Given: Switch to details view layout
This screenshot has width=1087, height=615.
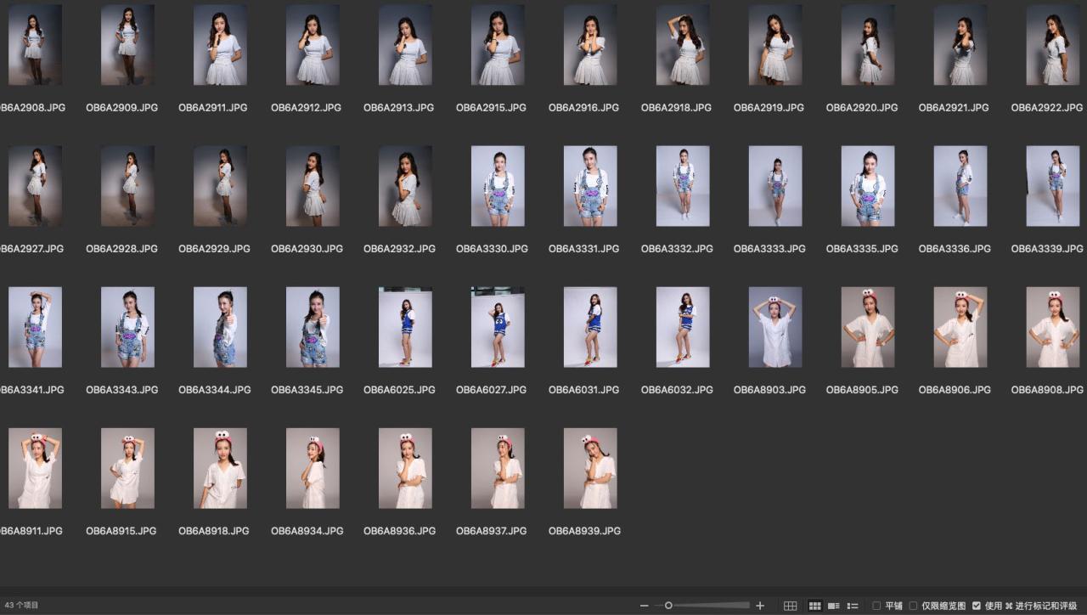Looking at the screenshot, I should click(x=834, y=606).
